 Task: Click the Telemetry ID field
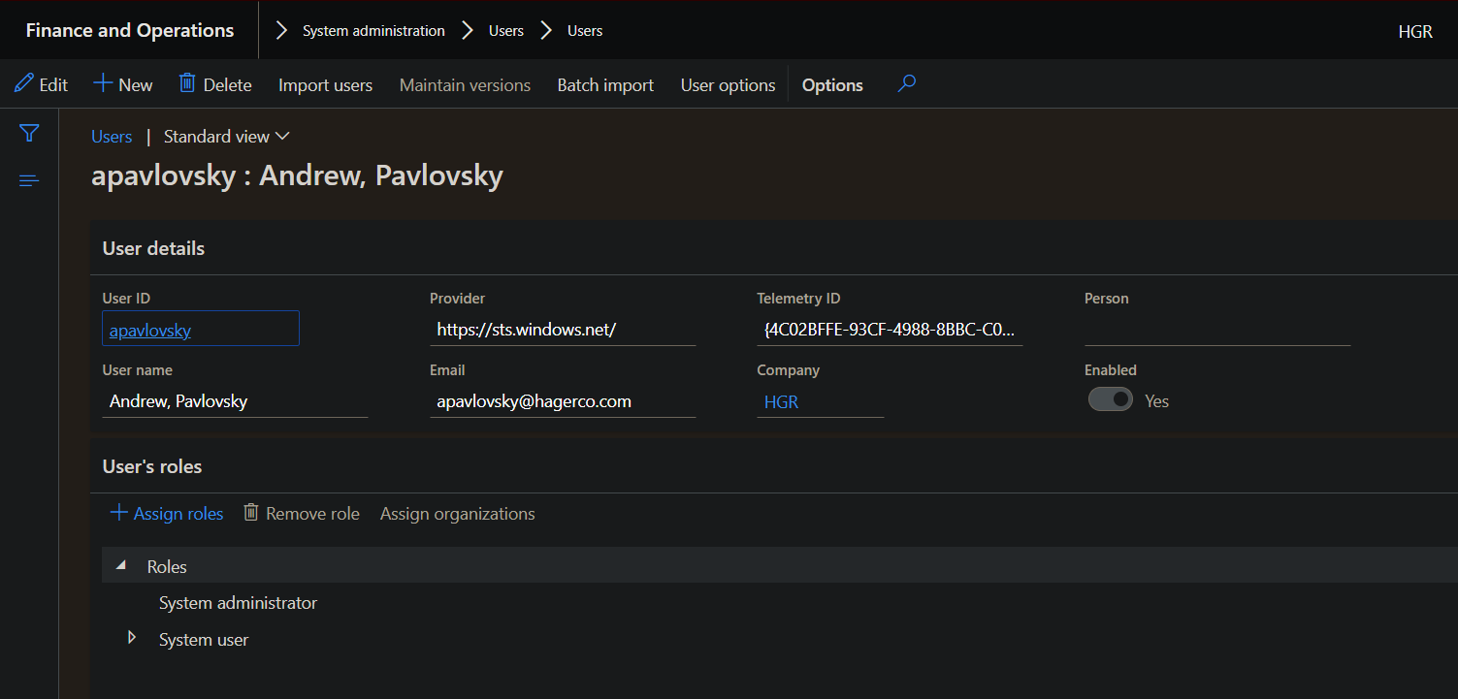[890, 330]
